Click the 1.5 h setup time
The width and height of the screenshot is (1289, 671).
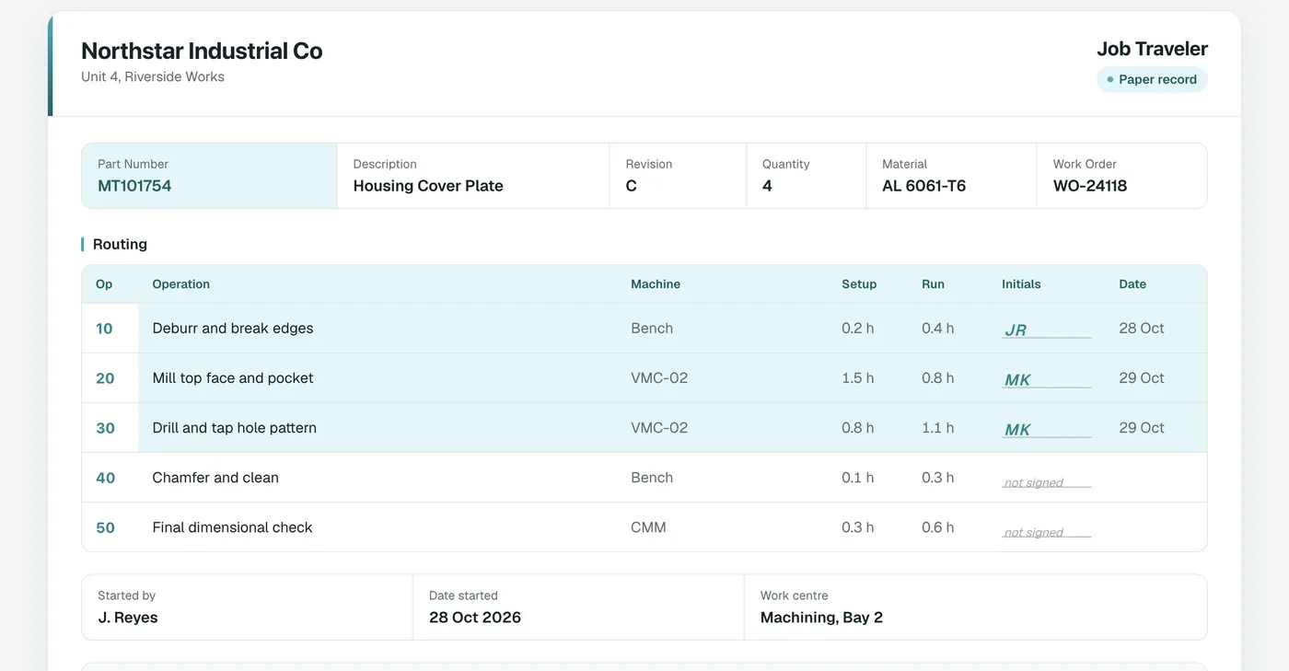[857, 378]
